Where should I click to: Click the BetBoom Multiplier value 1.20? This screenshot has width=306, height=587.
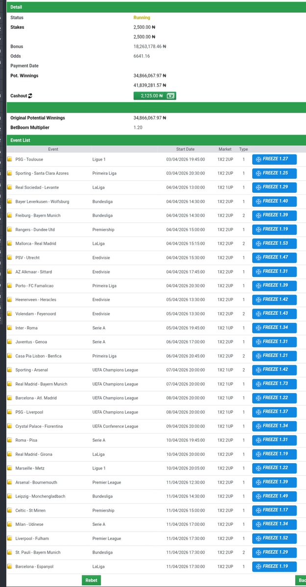point(138,128)
